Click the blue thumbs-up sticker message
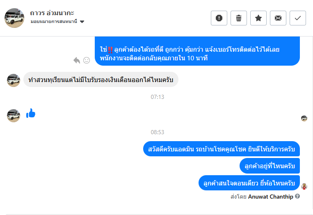Viewport: 313px width, 215px height. 31,114
